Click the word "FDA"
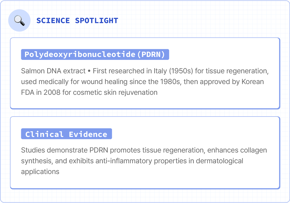Viewport: 290px width, 203px height. (28, 92)
